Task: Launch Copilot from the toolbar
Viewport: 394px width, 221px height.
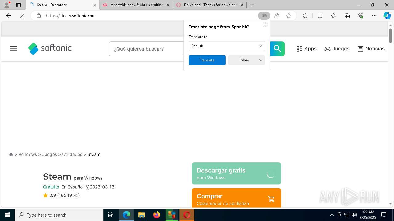Action: tap(387, 16)
